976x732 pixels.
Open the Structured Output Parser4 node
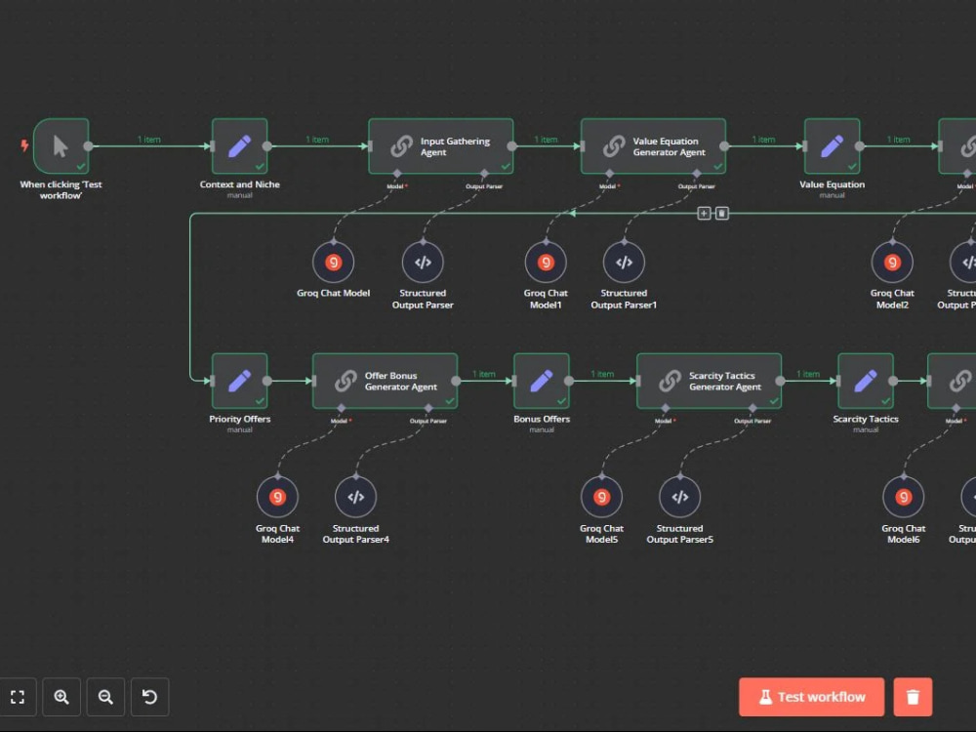pyautogui.click(x=356, y=497)
